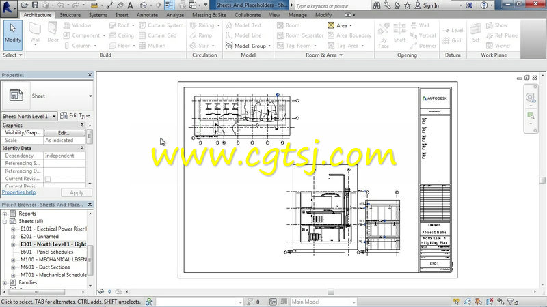Select the Room tool

288,25
